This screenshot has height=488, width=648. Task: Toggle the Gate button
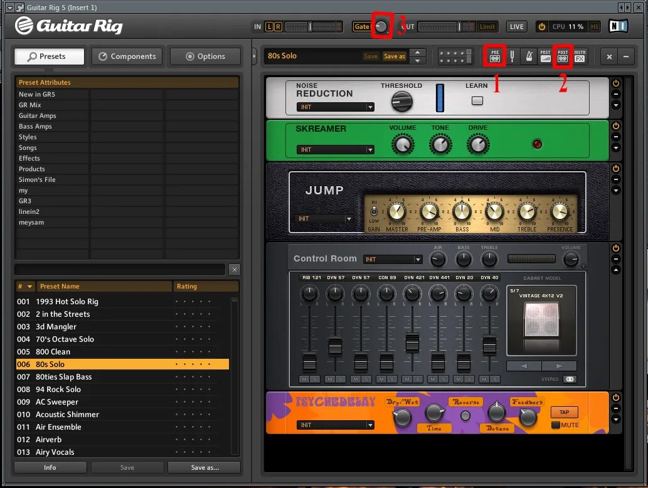coord(361,26)
